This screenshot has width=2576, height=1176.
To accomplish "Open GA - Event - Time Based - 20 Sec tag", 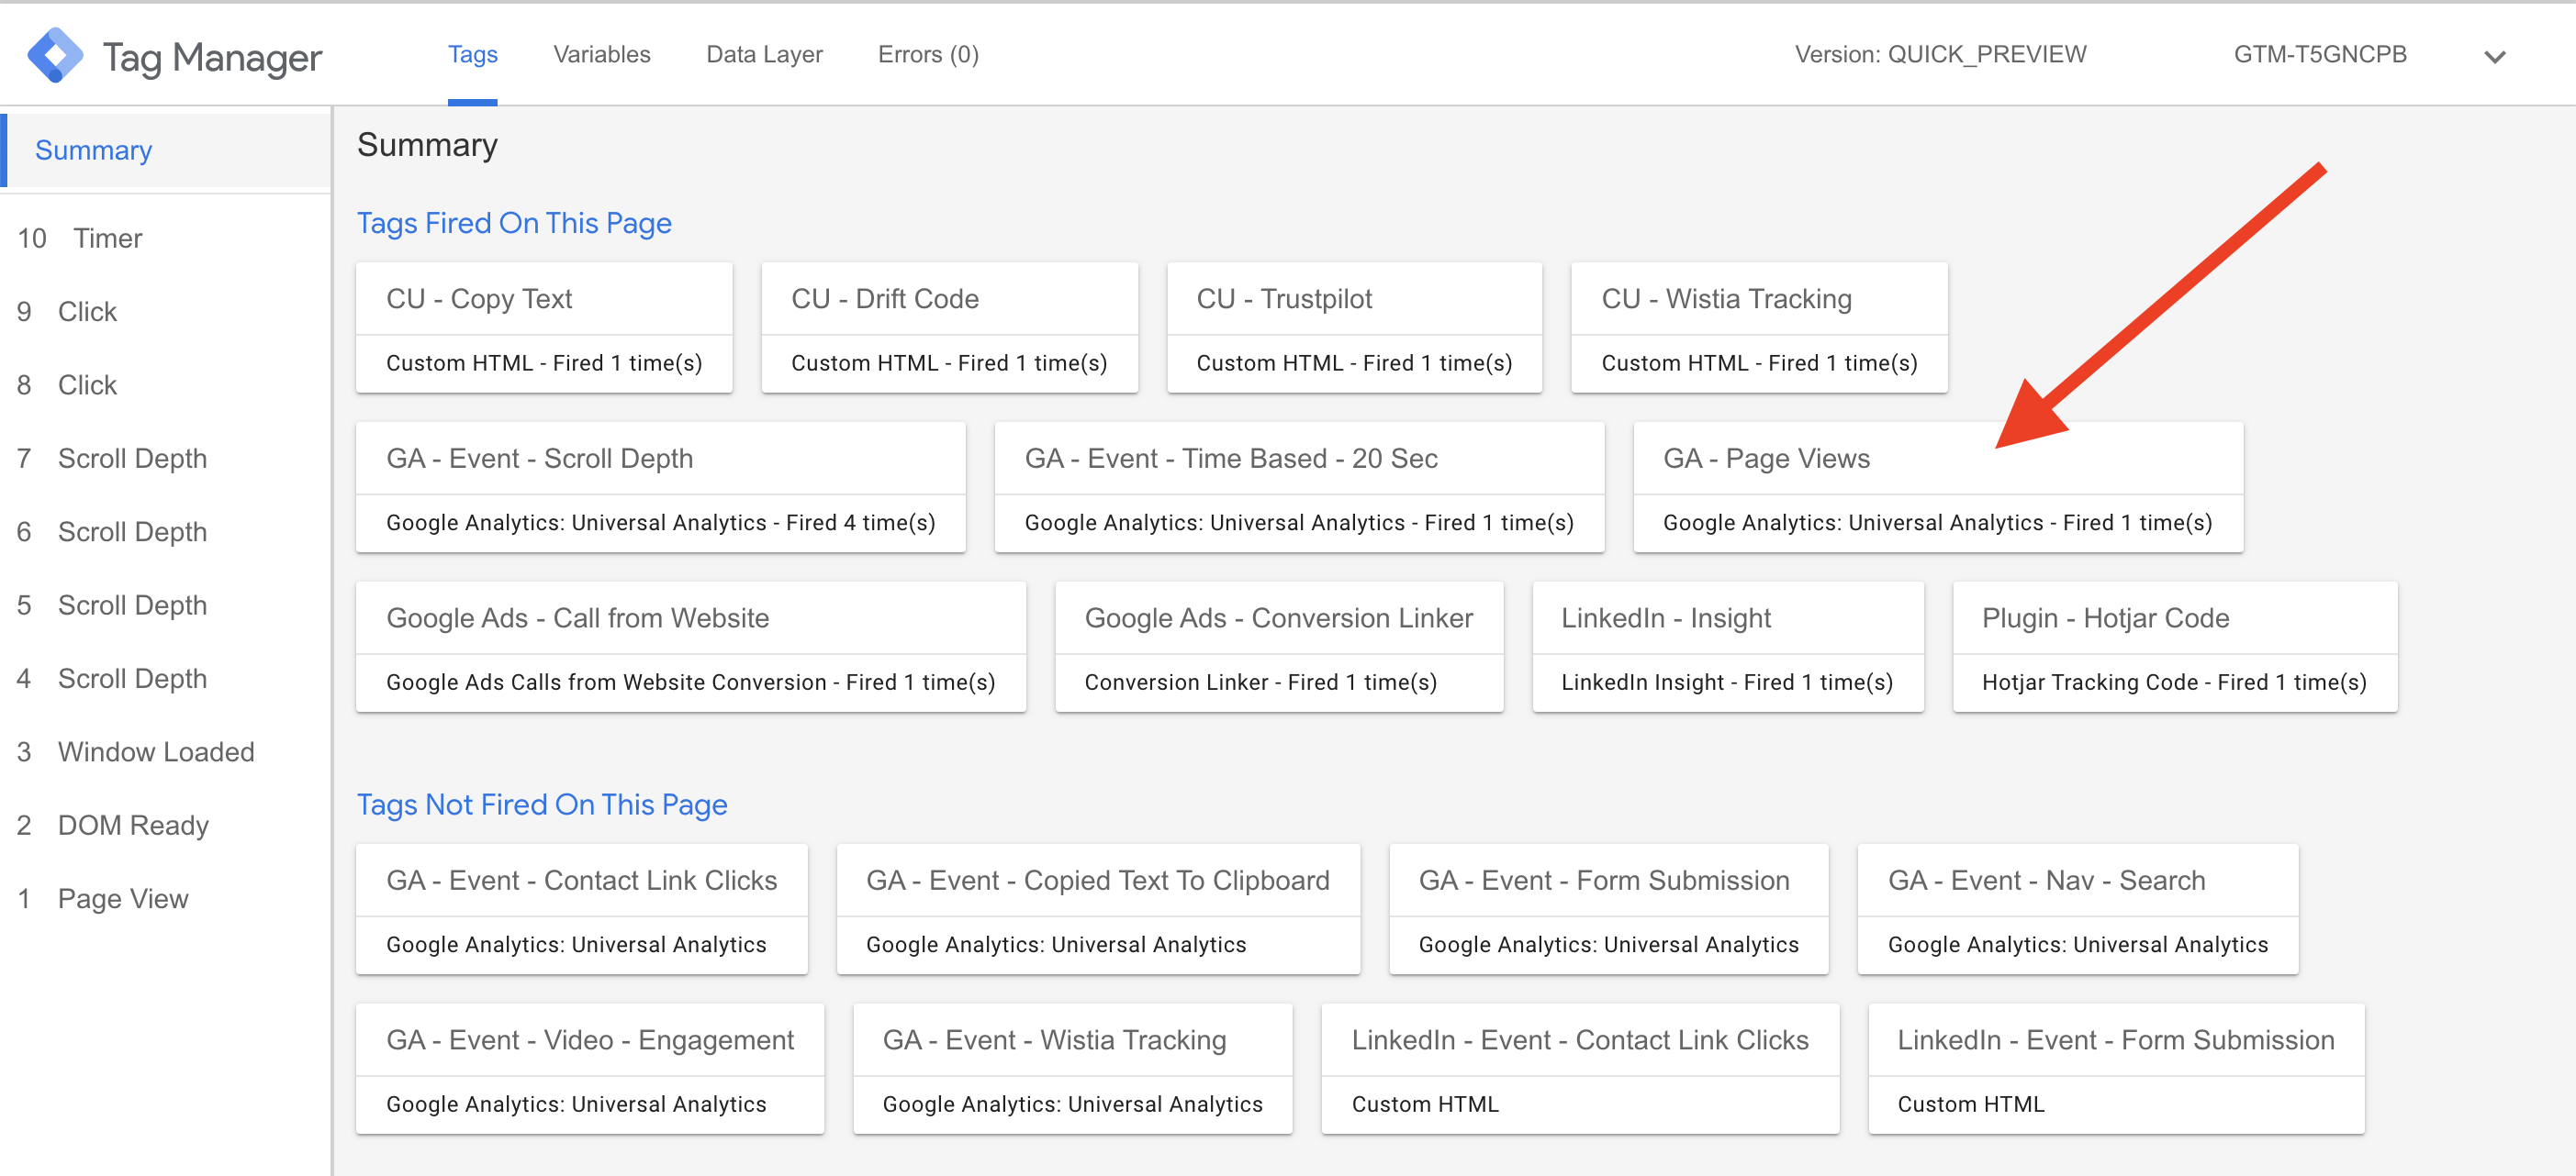I will (x=1299, y=488).
